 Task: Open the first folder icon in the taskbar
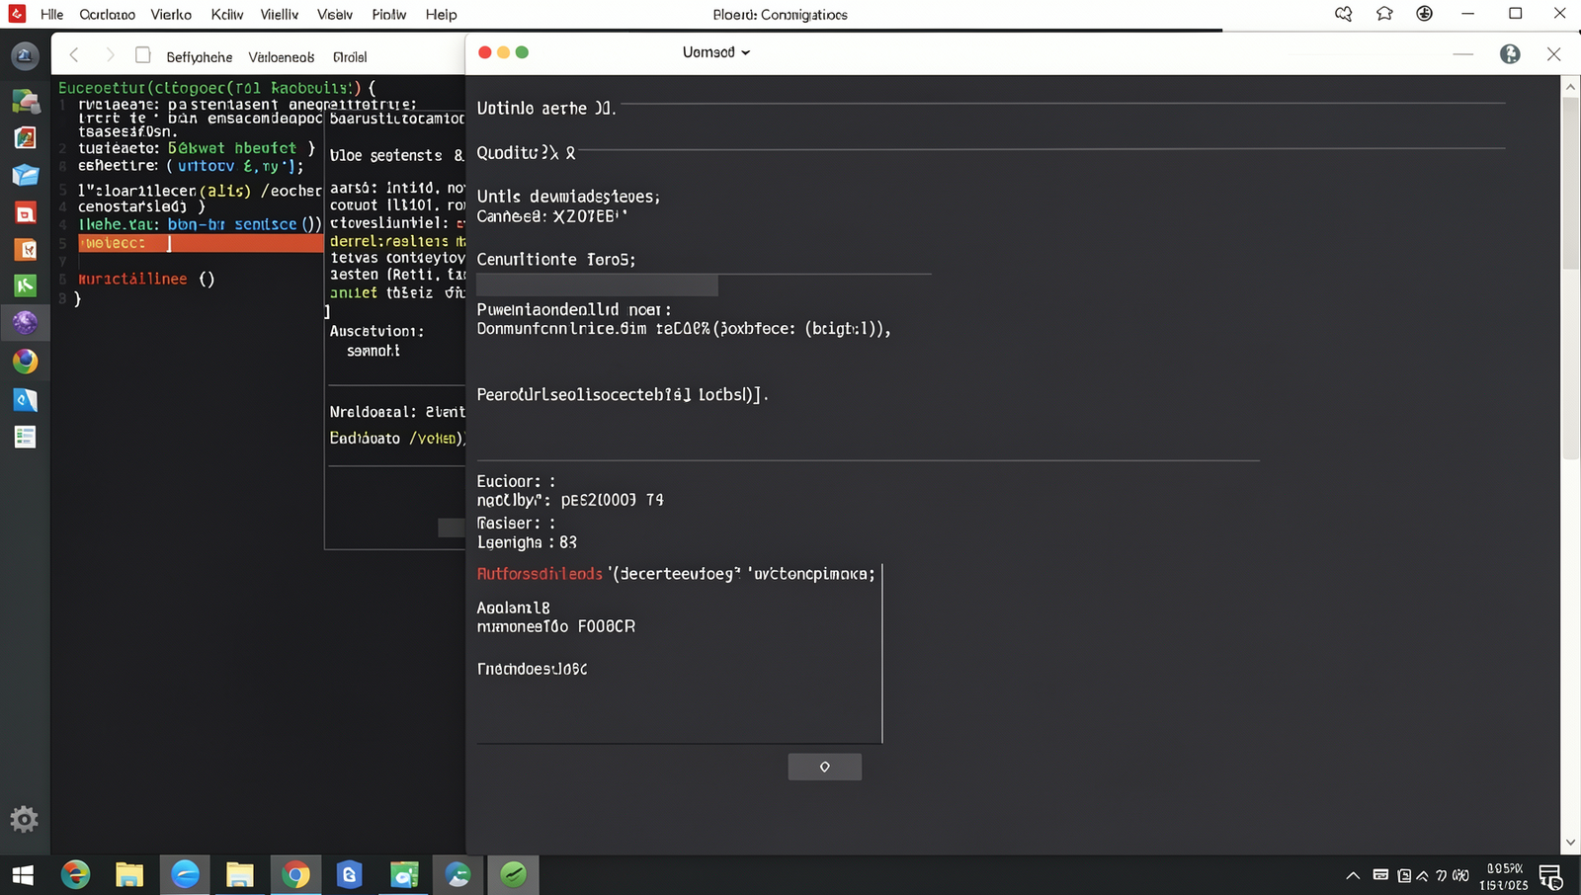pyautogui.click(x=129, y=875)
